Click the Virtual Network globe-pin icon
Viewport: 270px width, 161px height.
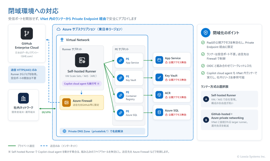62,40
